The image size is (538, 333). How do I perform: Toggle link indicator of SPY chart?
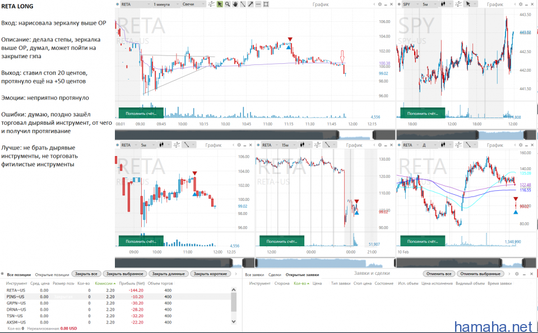pyautogui.click(x=400, y=4)
